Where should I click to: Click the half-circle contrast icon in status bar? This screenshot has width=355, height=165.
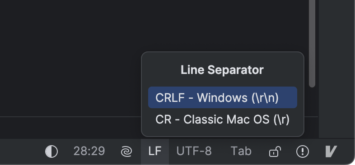[51, 151]
